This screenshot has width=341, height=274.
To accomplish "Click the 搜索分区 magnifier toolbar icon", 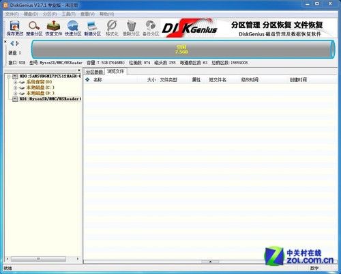I will 34,28.
